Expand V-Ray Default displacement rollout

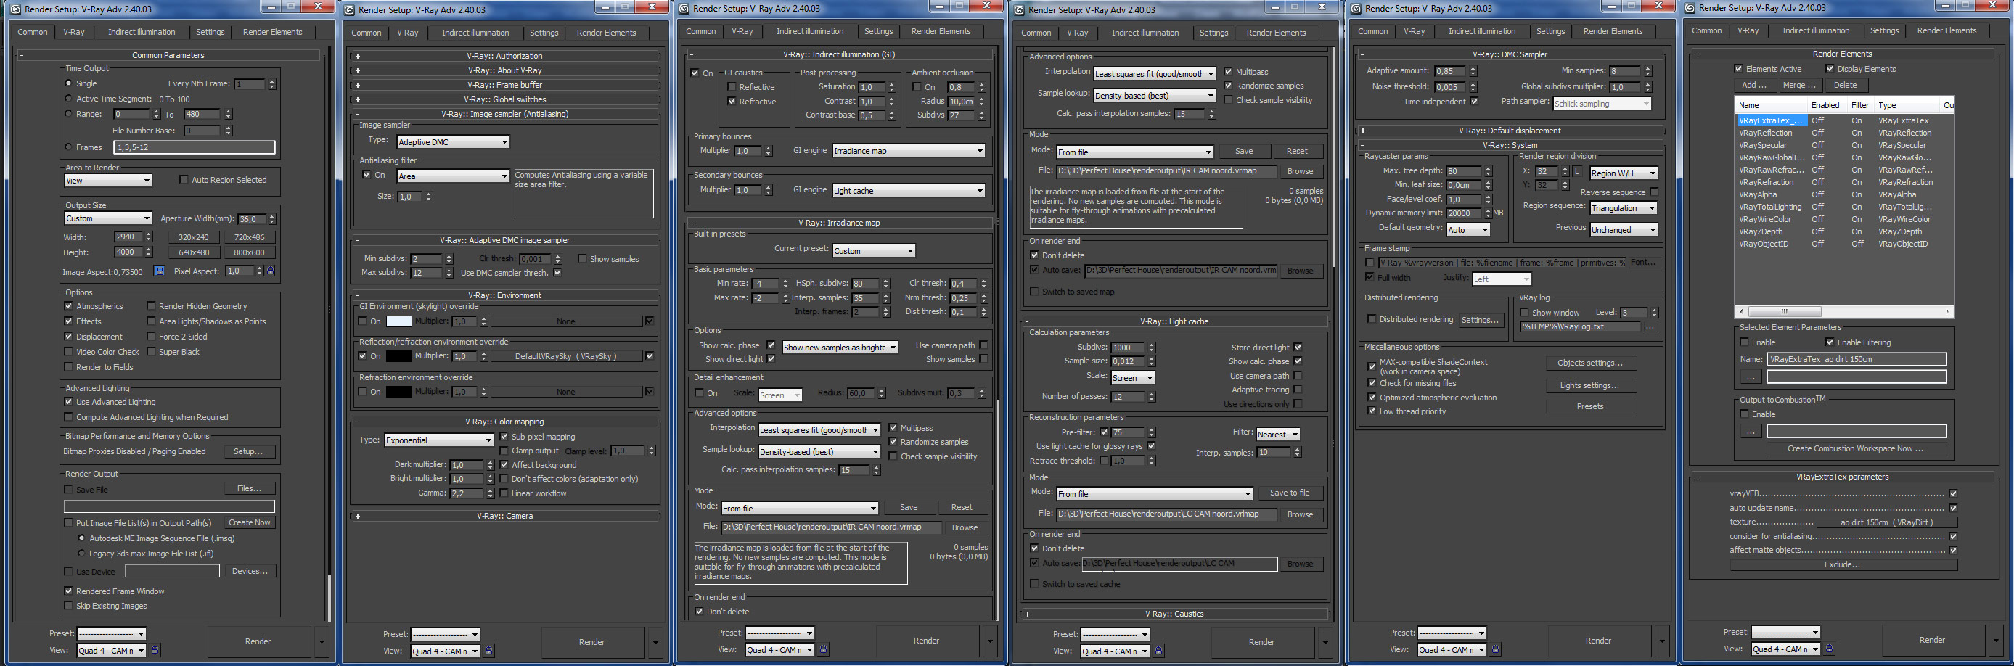pos(1510,131)
